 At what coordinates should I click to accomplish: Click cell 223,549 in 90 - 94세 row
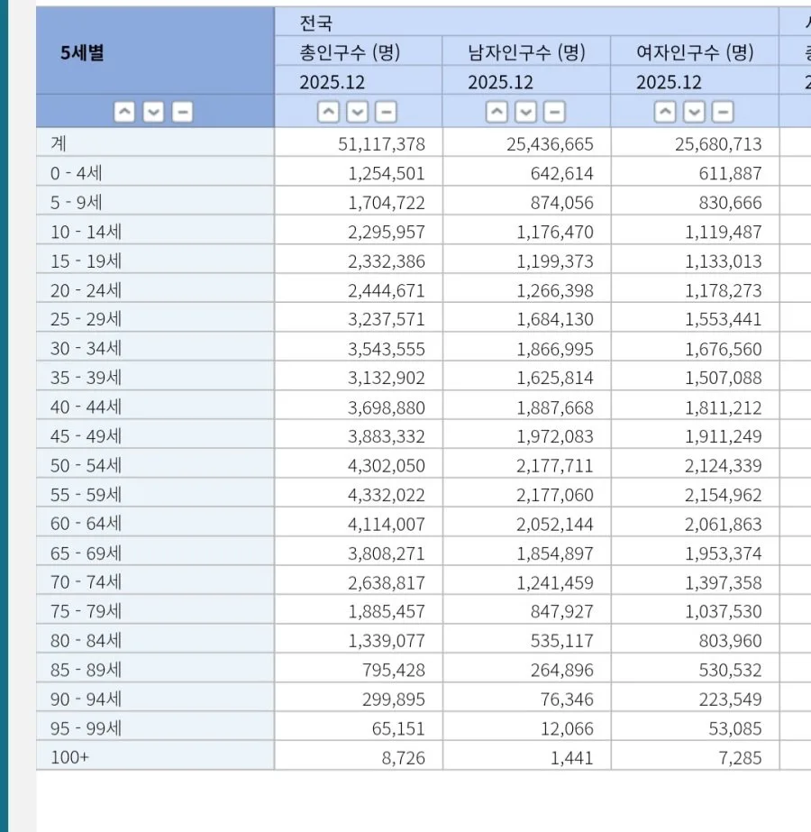tap(695, 697)
